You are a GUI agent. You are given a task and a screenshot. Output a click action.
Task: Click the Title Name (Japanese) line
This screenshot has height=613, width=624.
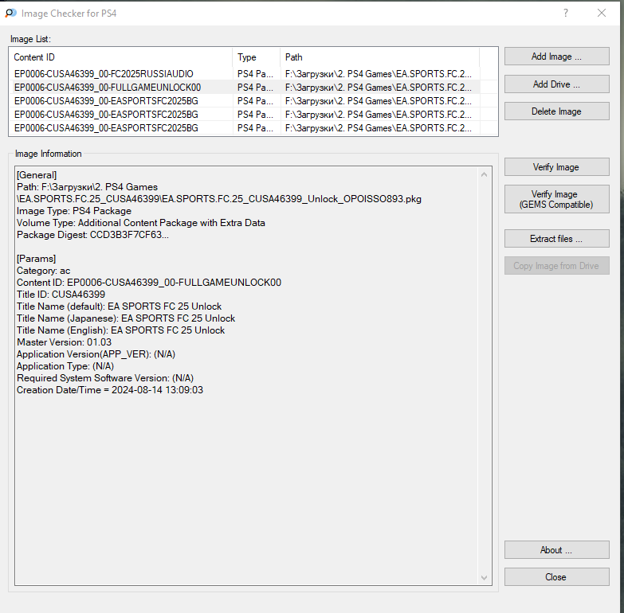(126, 318)
